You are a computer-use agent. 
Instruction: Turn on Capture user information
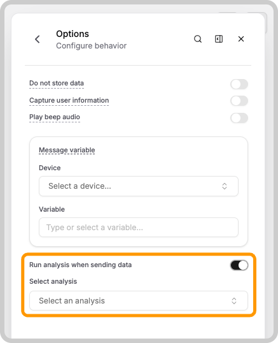[x=239, y=101]
